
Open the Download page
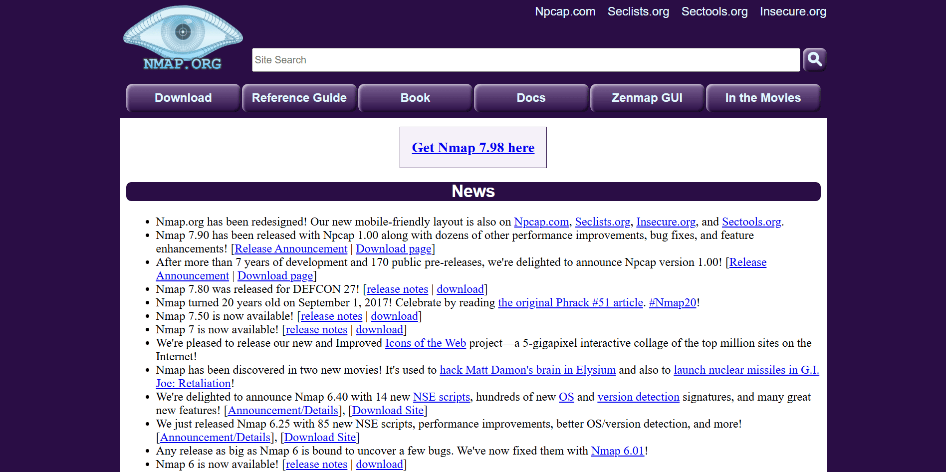pos(183,98)
